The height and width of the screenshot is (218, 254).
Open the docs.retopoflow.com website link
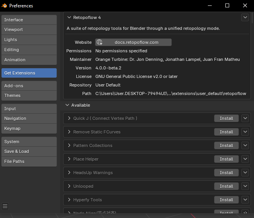(x=136, y=42)
